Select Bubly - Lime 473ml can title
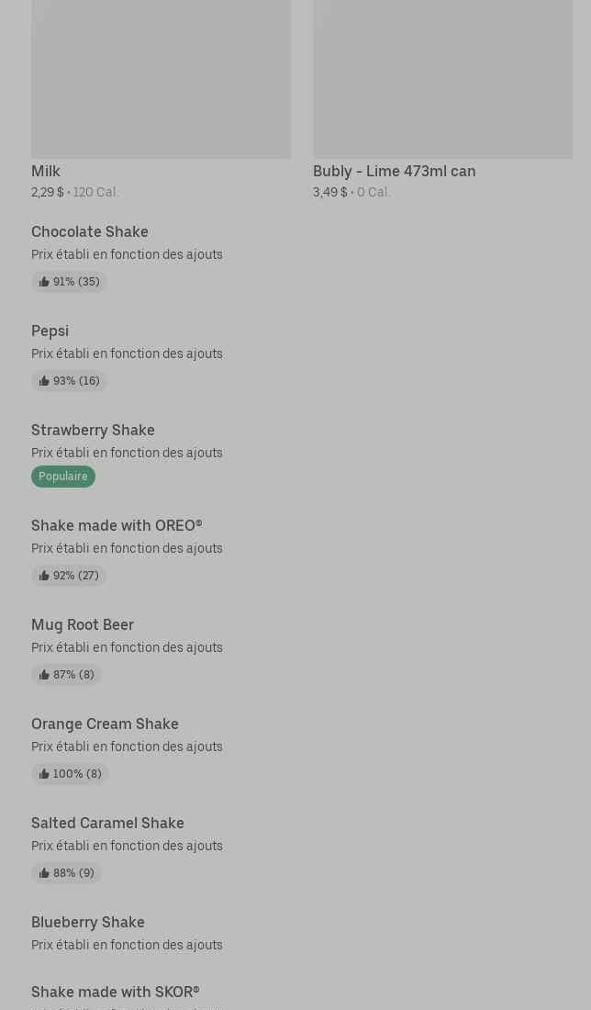591x1010 pixels. coord(394,171)
